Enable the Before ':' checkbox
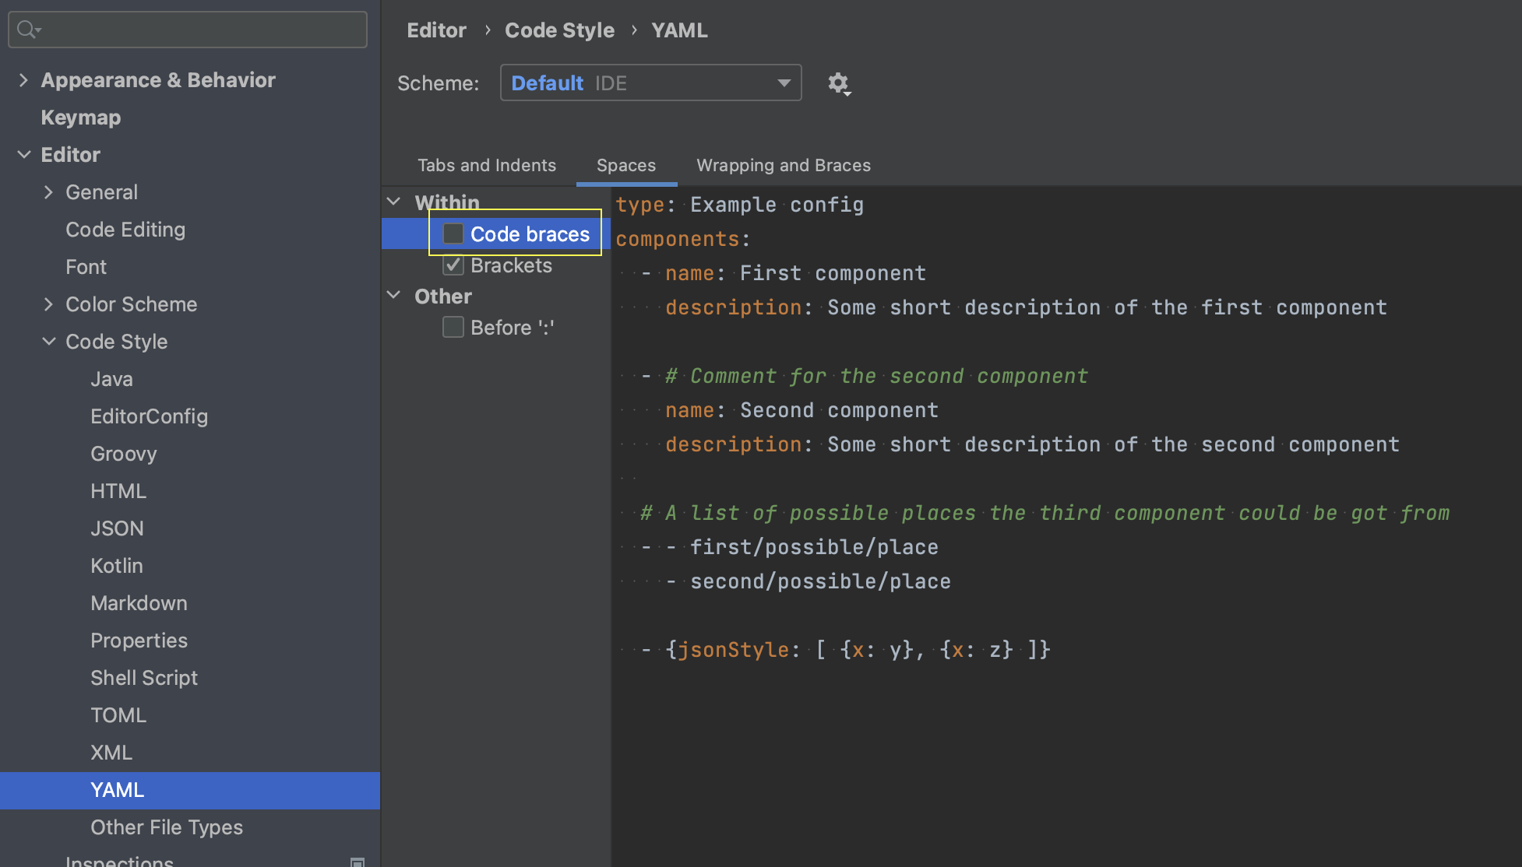The height and width of the screenshot is (867, 1522). coord(453,327)
